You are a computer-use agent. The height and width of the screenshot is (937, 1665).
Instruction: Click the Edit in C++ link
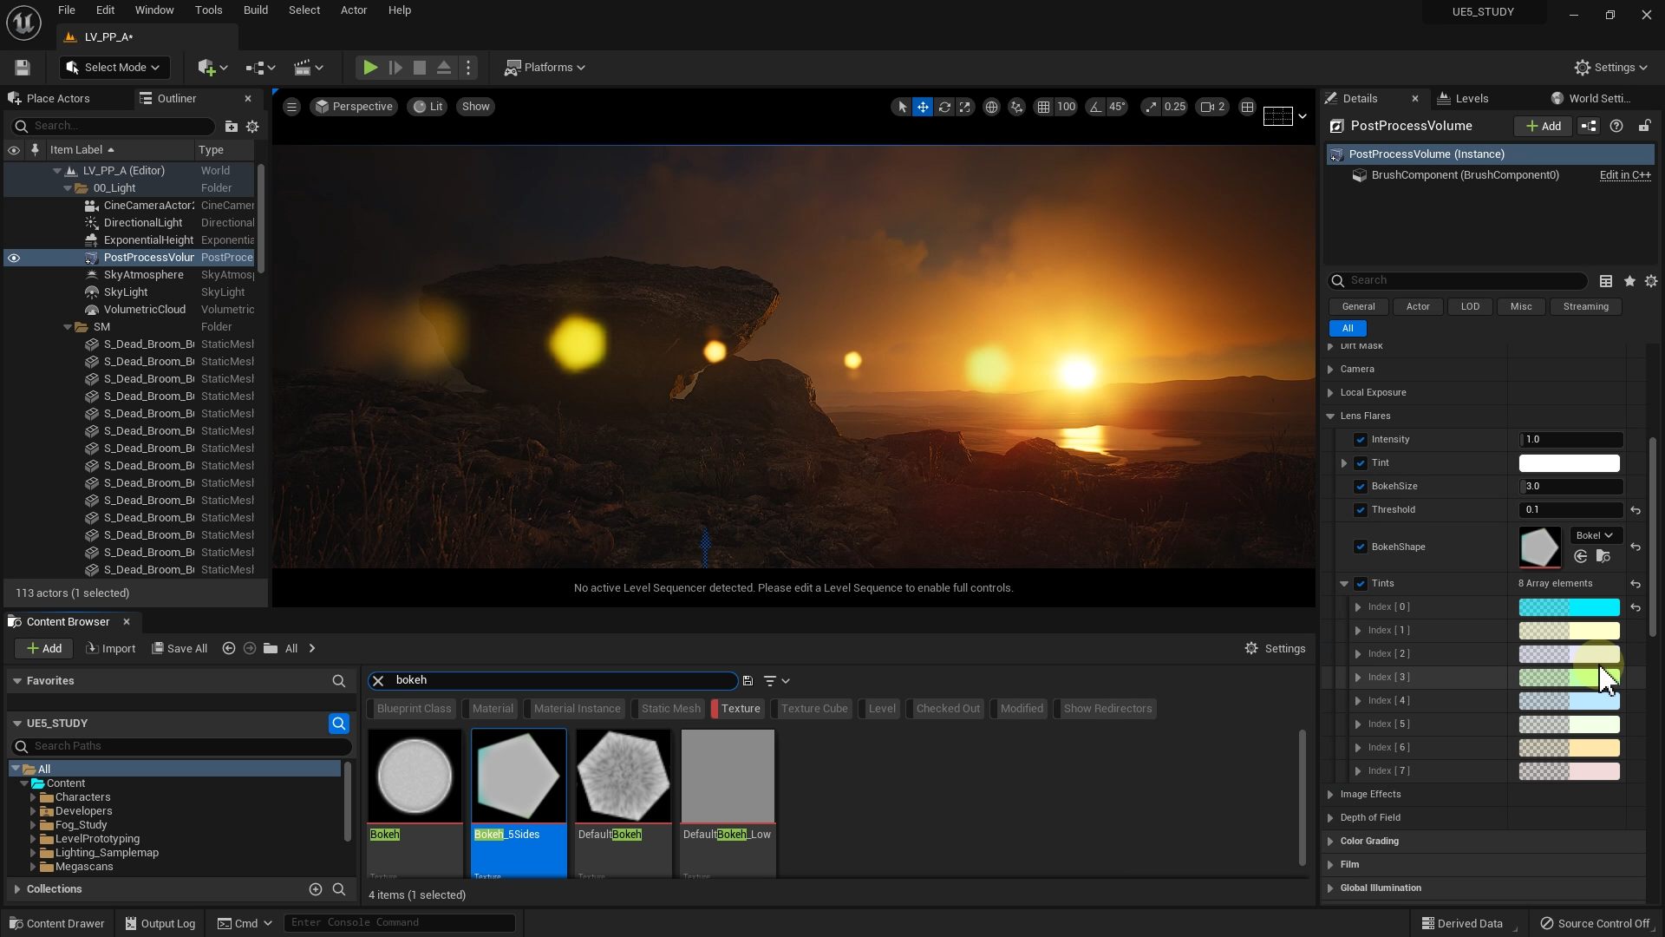(x=1624, y=175)
